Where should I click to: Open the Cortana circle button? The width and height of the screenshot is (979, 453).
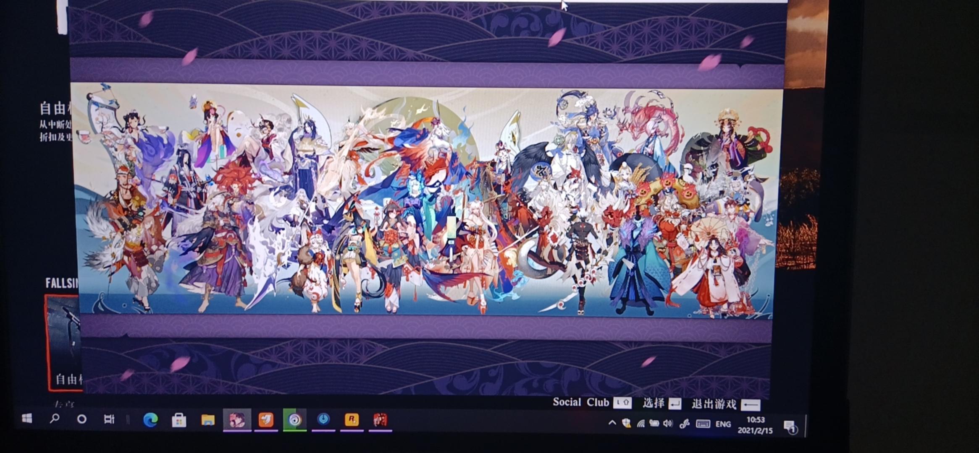(82, 419)
